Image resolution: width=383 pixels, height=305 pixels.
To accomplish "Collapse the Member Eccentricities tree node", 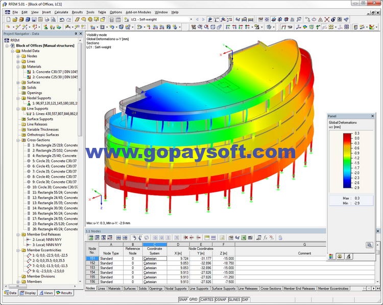I will (x=18, y=250).
